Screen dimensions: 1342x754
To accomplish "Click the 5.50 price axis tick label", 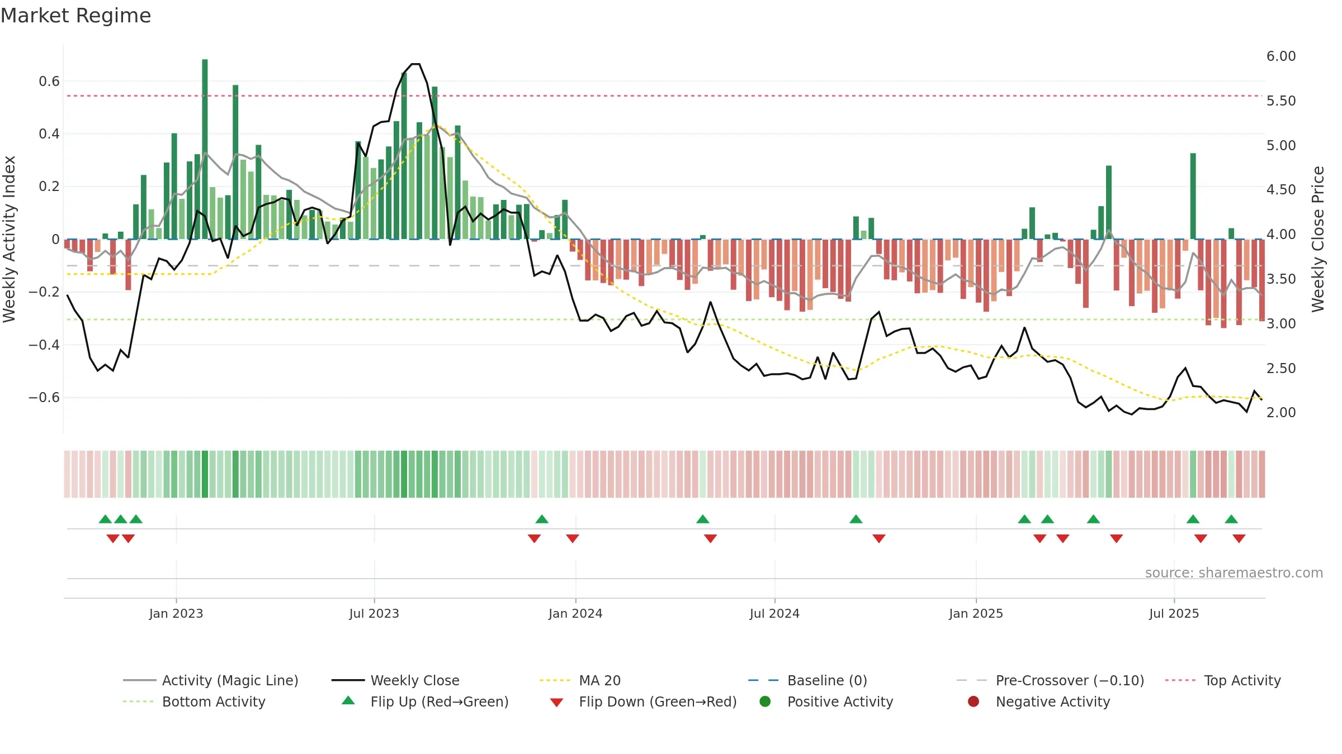I will click(1281, 101).
